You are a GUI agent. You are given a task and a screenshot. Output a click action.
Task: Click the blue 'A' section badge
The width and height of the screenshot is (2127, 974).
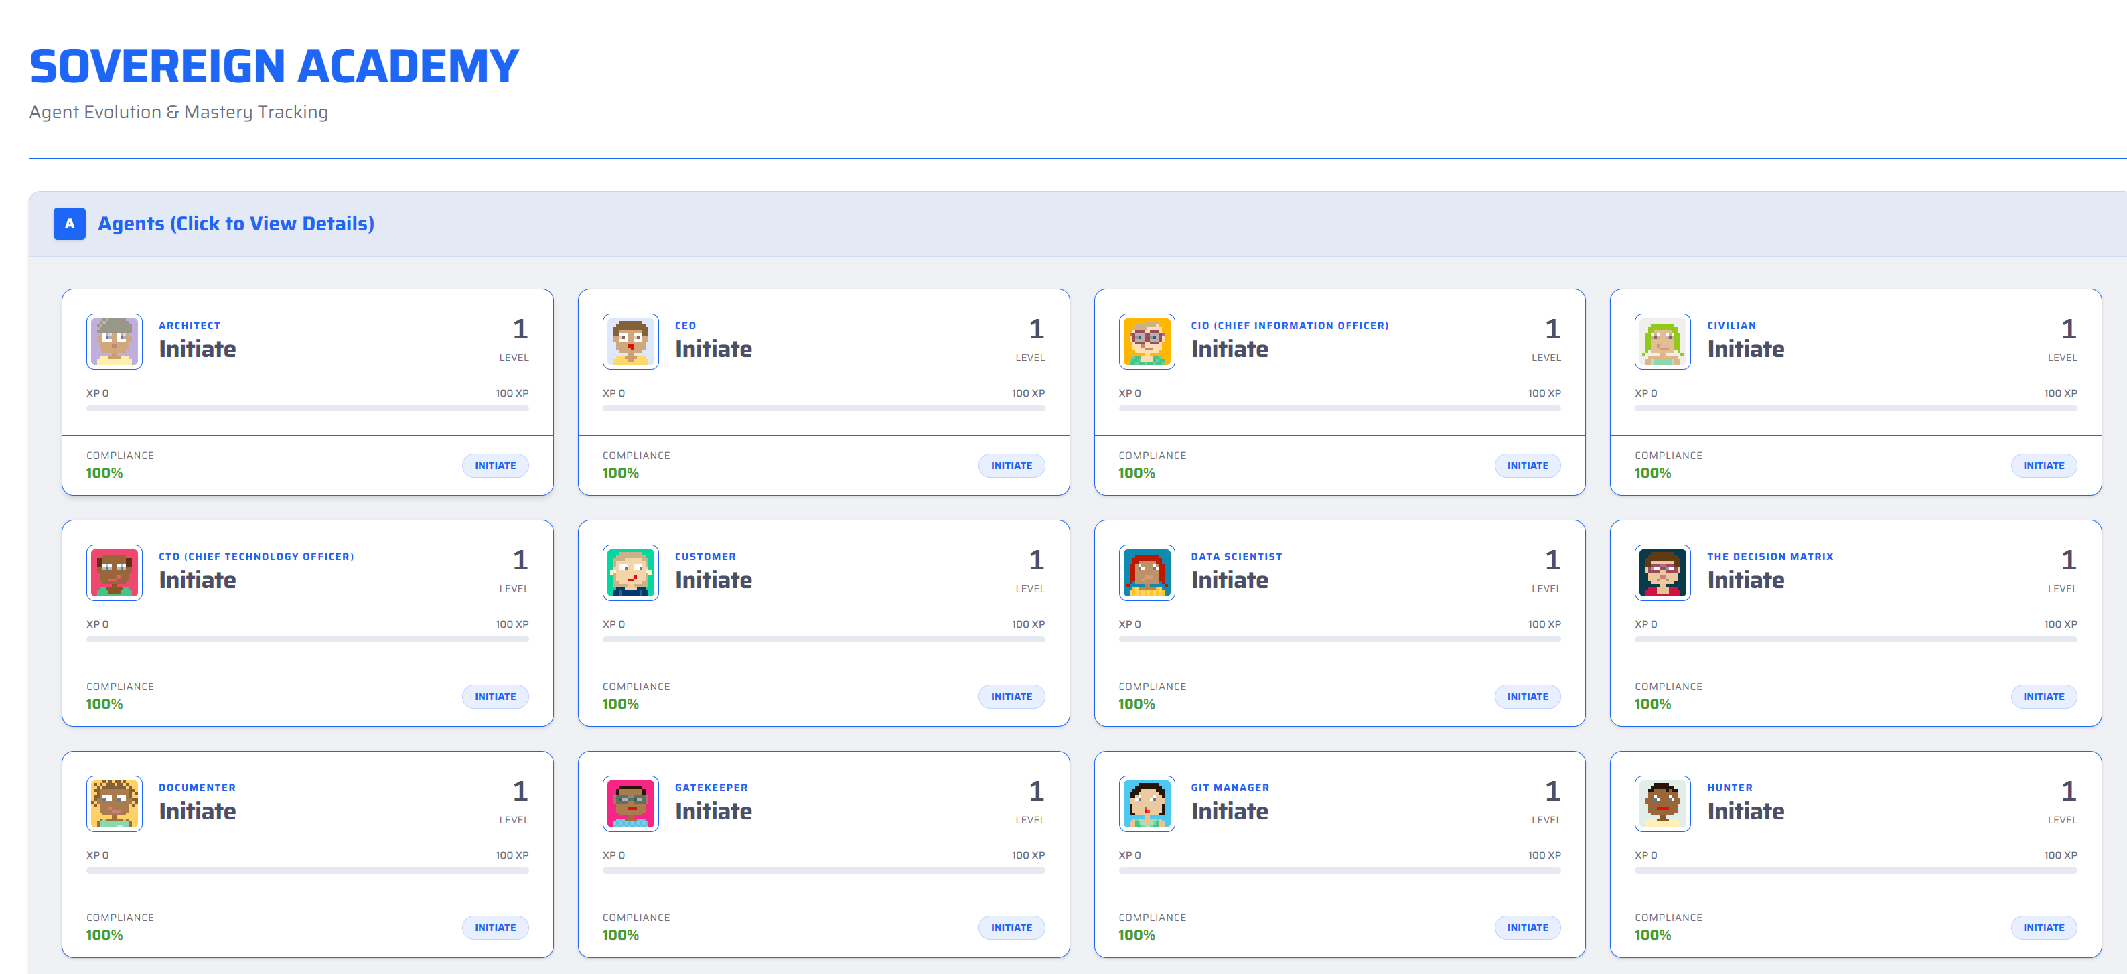pyautogui.click(x=70, y=224)
